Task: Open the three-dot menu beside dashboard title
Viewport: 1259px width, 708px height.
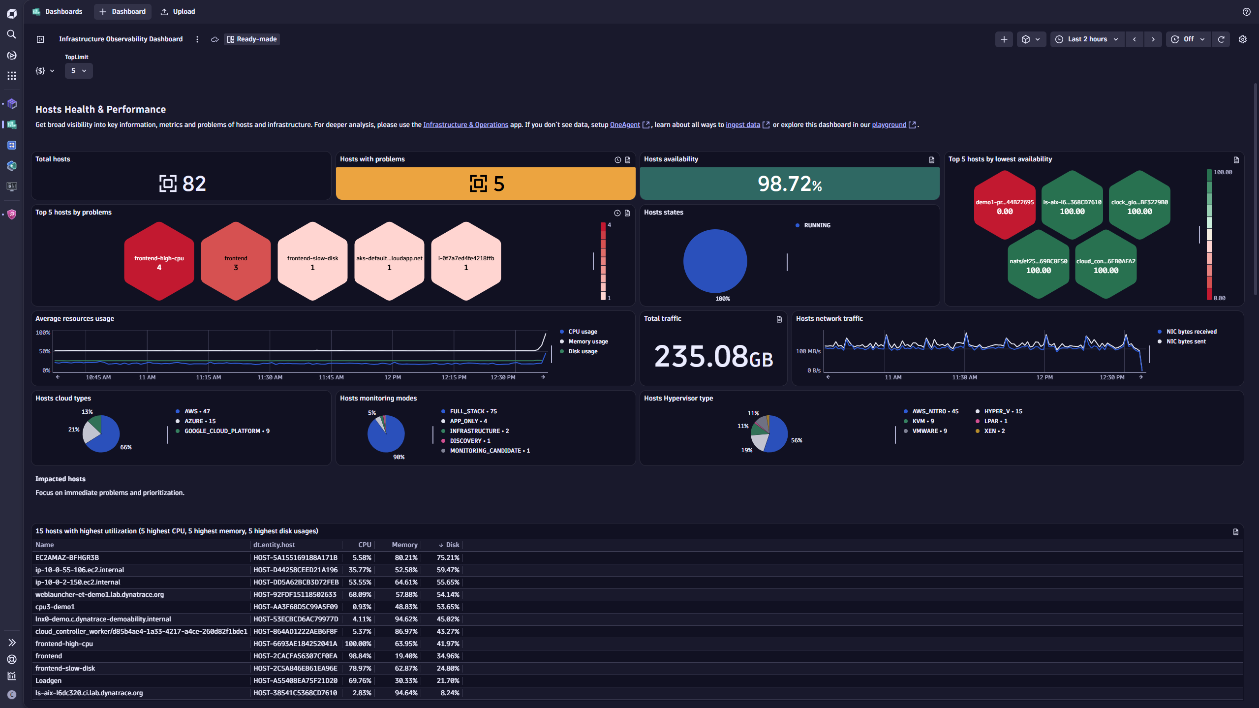Action: (197, 39)
